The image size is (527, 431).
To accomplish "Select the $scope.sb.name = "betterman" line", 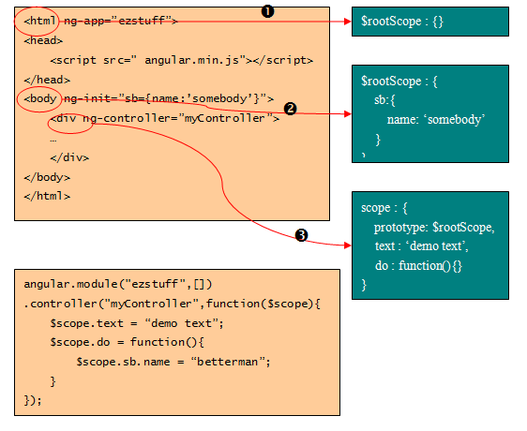I will click(173, 362).
